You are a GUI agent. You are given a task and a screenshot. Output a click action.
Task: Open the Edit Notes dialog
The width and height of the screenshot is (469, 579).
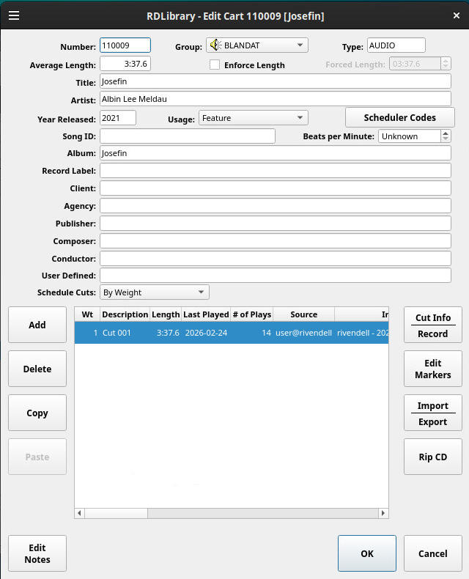[37, 553]
